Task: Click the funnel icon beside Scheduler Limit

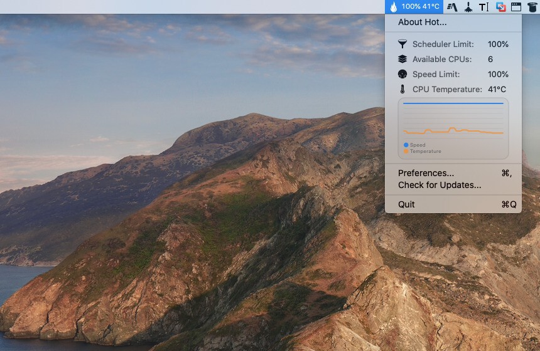Action: pyautogui.click(x=402, y=44)
